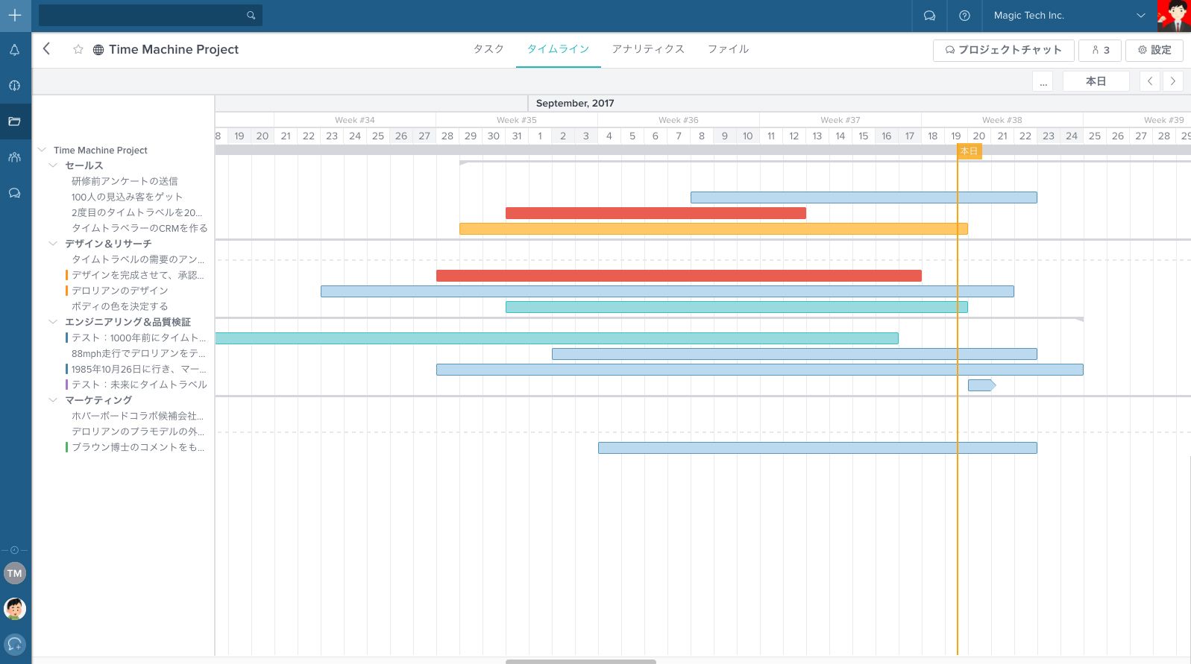Switch to the タイムライン tab
This screenshot has width=1191, height=664.
558,49
